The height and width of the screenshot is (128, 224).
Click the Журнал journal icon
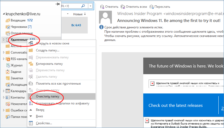coord(8,65)
